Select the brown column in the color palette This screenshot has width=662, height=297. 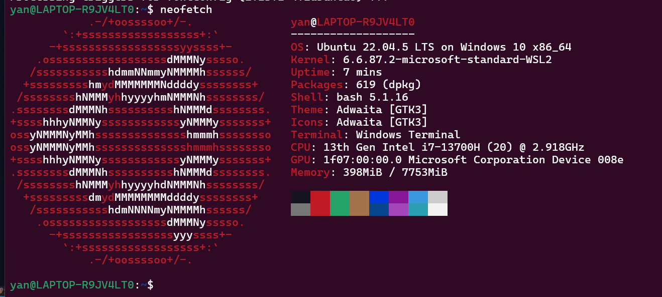359,203
